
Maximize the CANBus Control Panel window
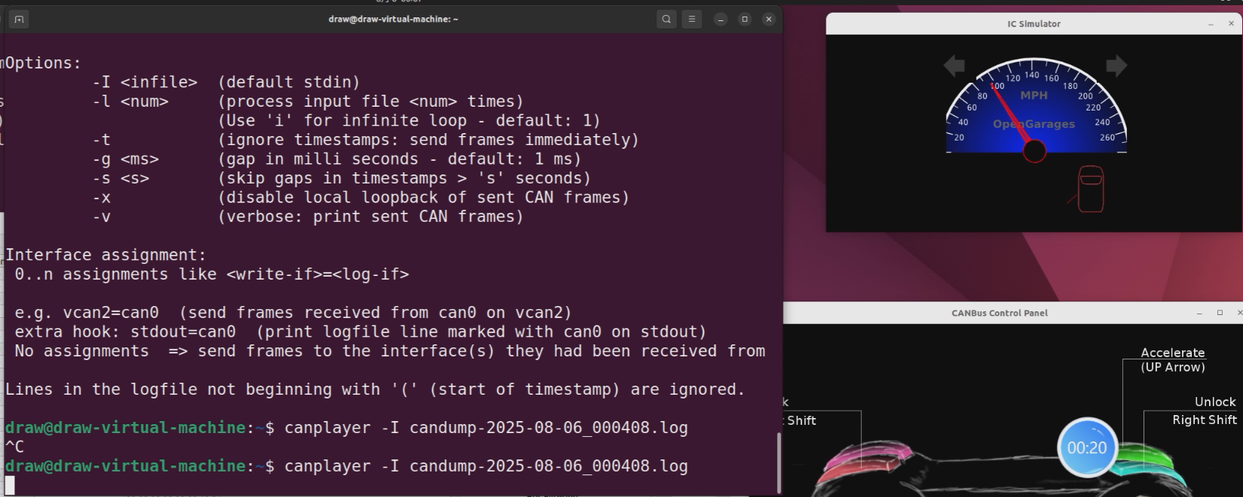(1220, 313)
